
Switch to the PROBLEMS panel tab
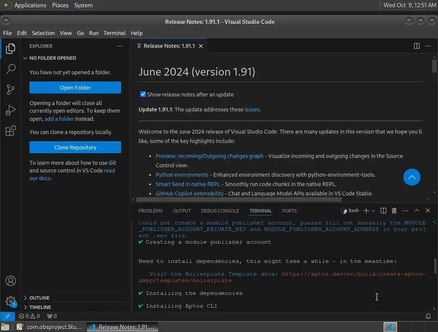(x=151, y=211)
